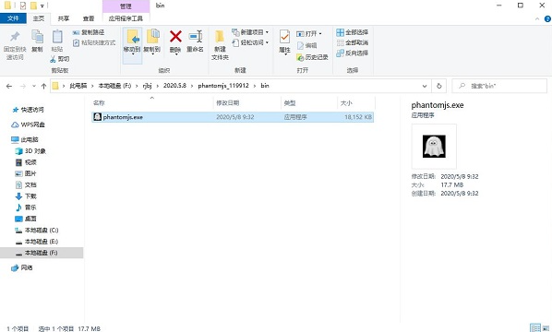552x332 pixels.
Task: Click the Properties (属性) checkmark icon
Action: (284, 37)
